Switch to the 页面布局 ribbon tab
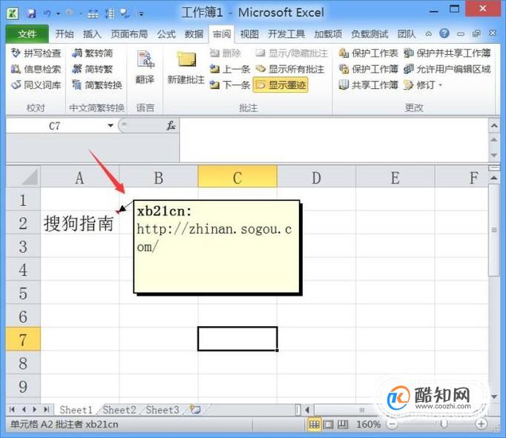 (129, 34)
